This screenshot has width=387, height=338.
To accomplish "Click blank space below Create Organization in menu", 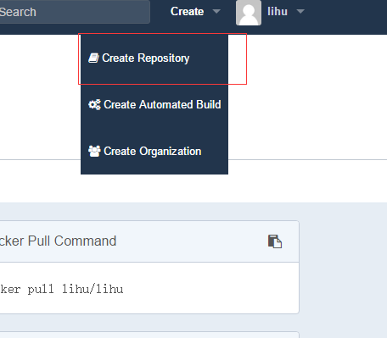I will click(x=154, y=167).
